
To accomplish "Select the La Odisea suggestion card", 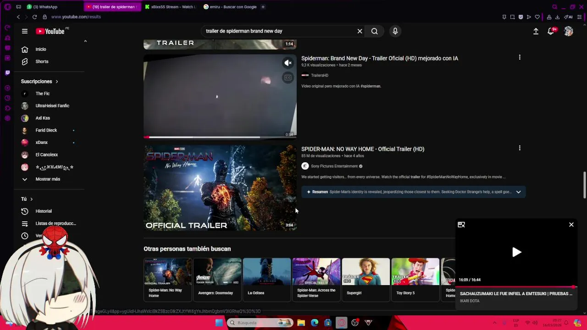I will tap(267, 280).
